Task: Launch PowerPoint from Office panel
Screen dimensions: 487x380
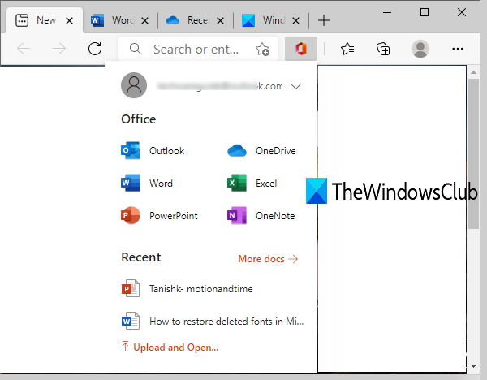Action: (x=159, y=215)
